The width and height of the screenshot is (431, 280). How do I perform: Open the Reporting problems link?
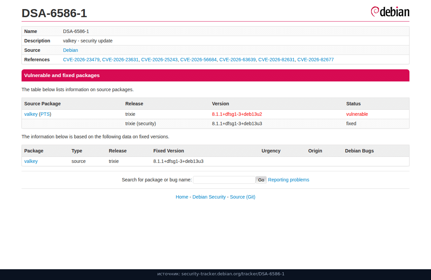(x=289, y=180)
